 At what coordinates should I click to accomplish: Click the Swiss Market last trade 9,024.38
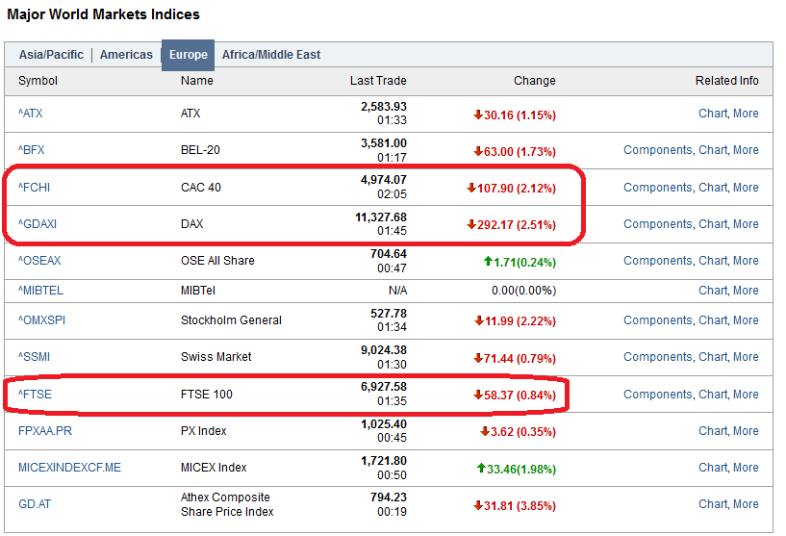point(384,350)
